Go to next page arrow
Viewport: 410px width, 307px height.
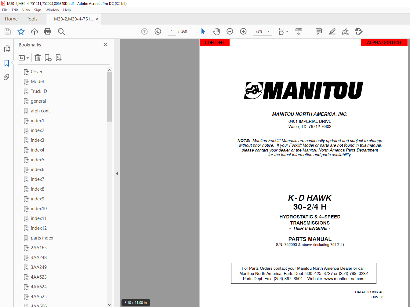(x=158, y=31)
